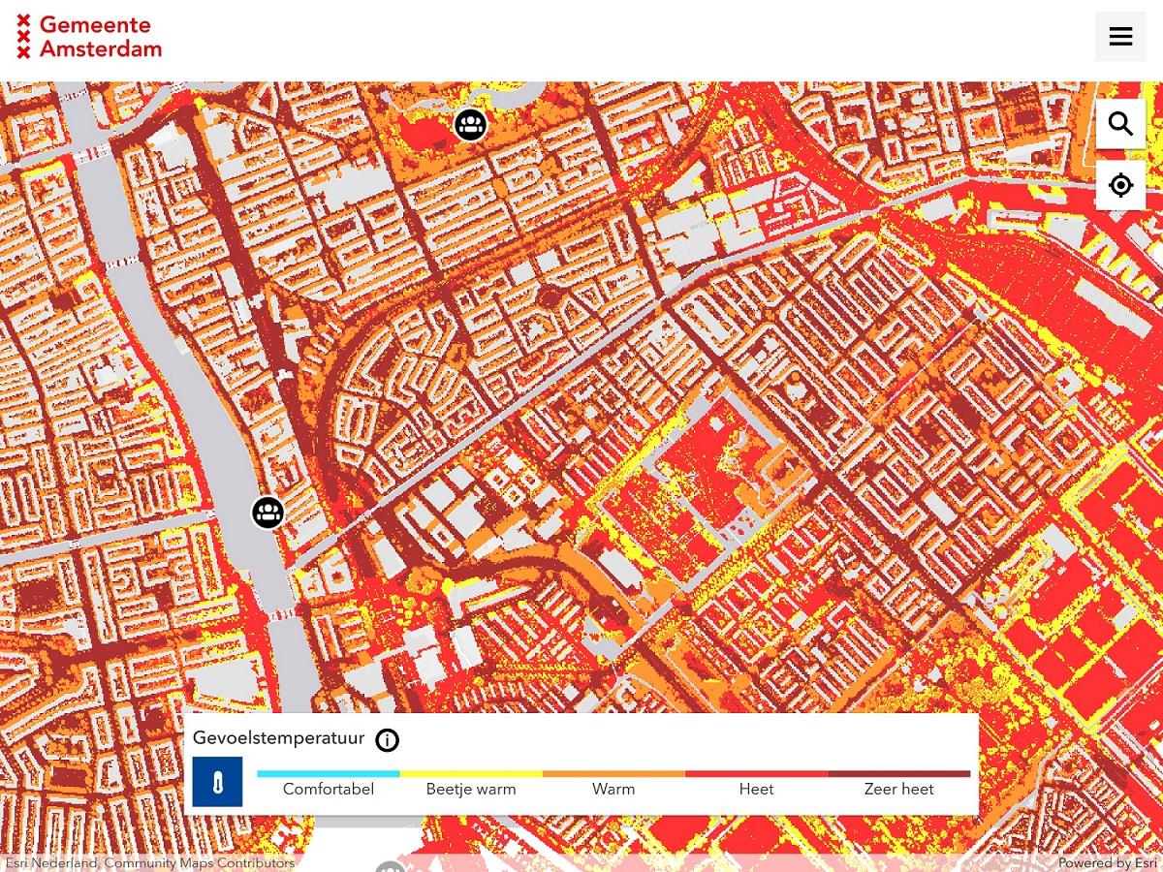Select the group marker at top of map
Viewport: 1163px width, 872px height.
(x=470, y=125)
